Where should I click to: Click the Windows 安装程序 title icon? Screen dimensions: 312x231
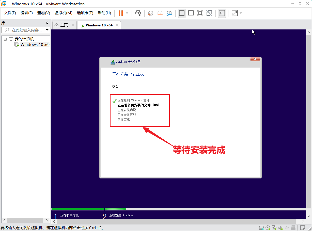coord(113,62)
